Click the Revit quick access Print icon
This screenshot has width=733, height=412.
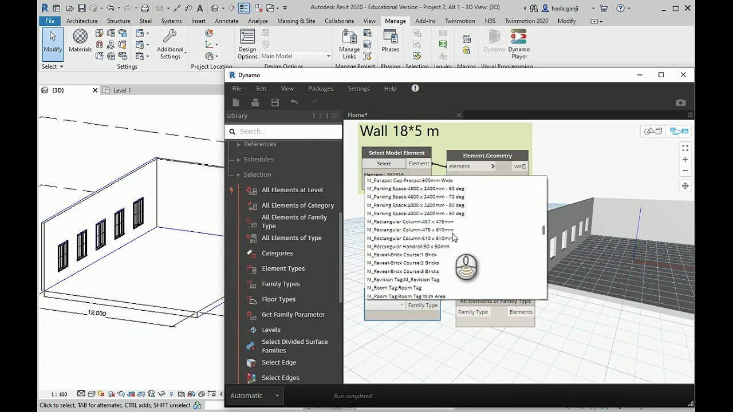pos(145,8)
